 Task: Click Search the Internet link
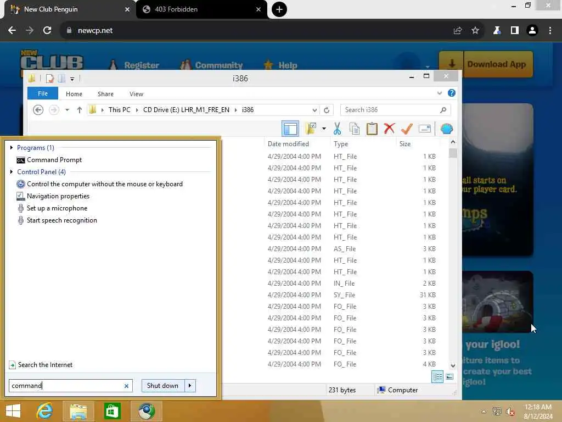[41, 365]
